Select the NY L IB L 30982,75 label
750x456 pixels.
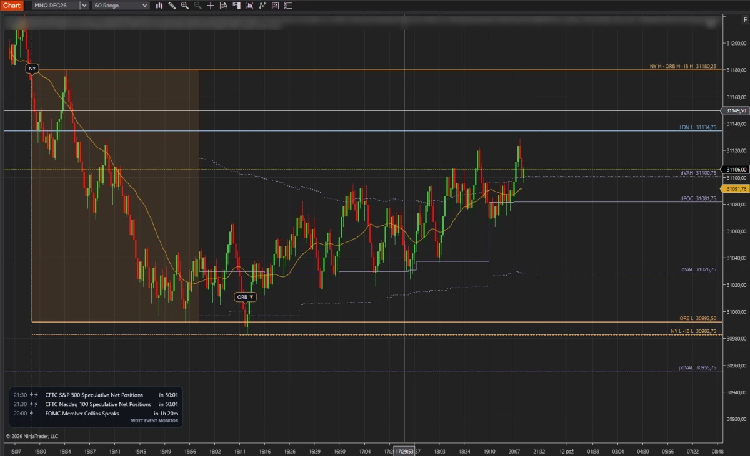point(694,331)
